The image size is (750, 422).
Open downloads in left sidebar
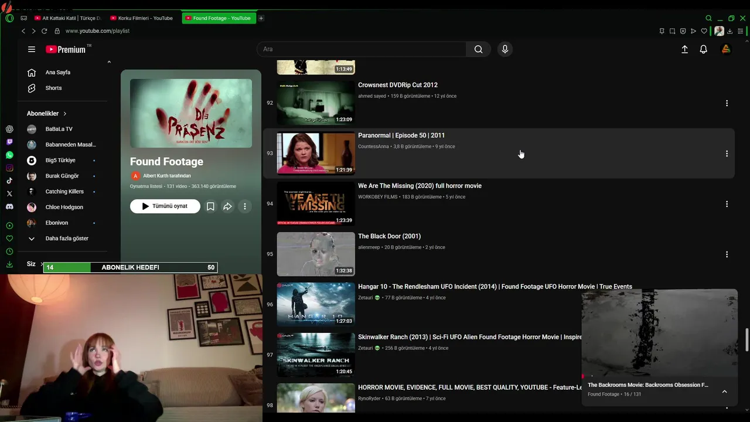pyautogui.click(x=9, y=264)
